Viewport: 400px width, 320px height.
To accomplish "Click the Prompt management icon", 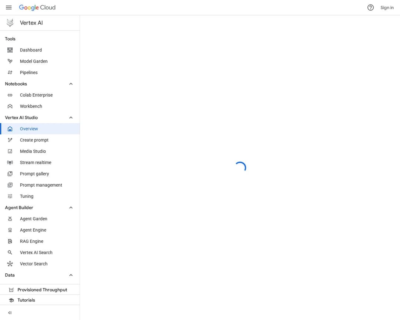I will point(10,185).
